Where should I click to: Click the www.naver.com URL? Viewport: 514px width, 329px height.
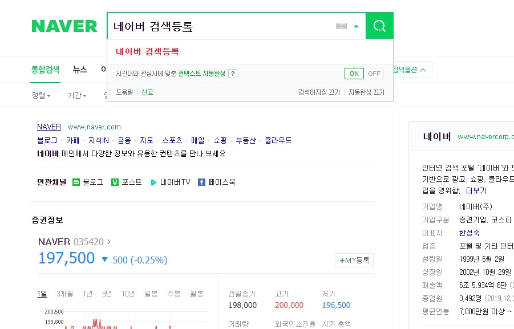[x=94, y=127]
